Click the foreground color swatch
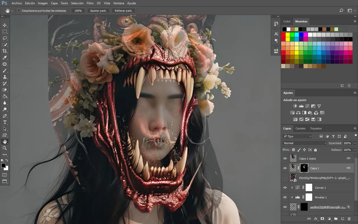The width and height of the screenshot is (358, 224). [3, 165]
